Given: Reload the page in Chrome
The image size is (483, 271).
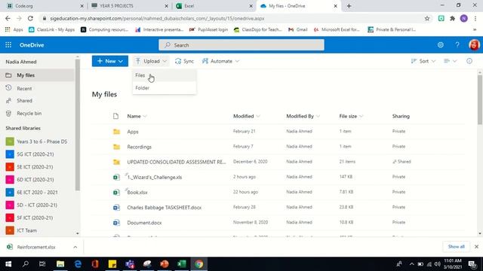Looking at the screenshot, I should click(x=30, y=18).
